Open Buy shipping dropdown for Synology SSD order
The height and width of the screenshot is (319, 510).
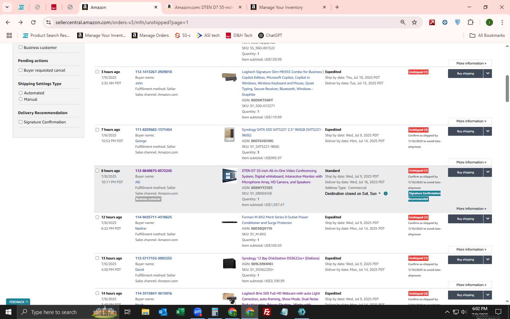pos(488,131)
